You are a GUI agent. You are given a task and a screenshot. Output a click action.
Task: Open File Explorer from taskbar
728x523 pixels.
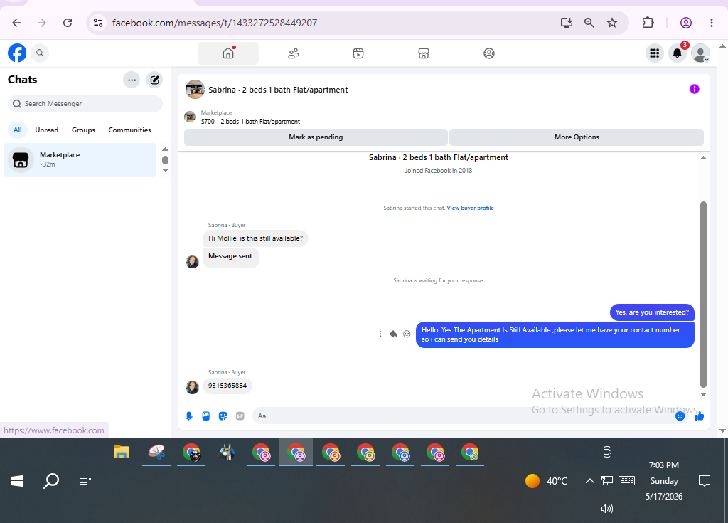coord(121,453)
